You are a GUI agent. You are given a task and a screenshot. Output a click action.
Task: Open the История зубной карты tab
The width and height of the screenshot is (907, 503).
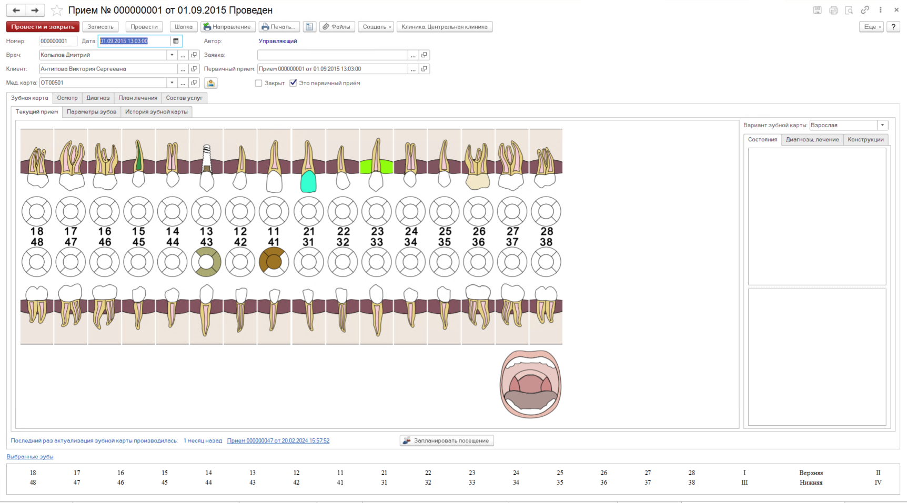point(156,112)
